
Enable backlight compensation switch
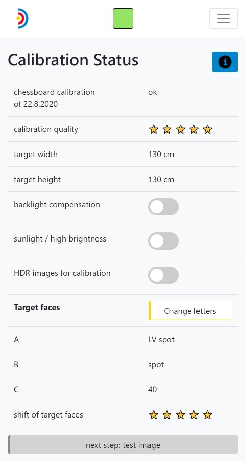tap(163, 207)
